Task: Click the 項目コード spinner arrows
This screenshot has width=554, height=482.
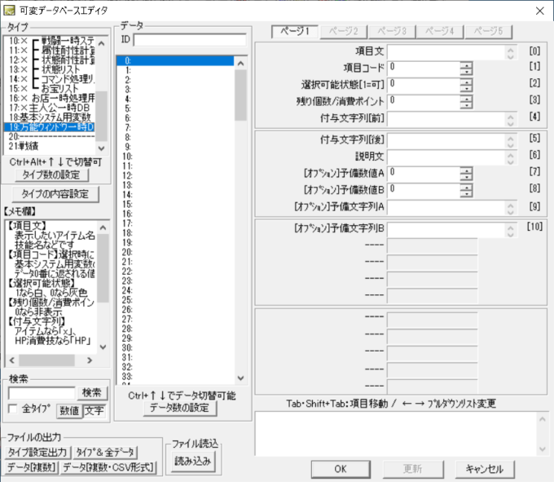Action: click(466, 67)
